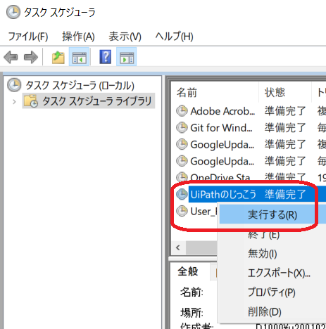
Task: Choose エクスポート(X)... from context menu
Action: (279, 273)
